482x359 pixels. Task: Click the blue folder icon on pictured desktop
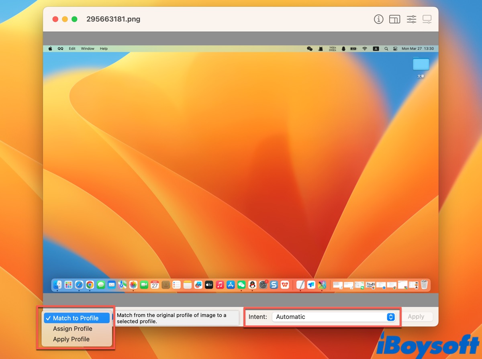coord(421,64)
